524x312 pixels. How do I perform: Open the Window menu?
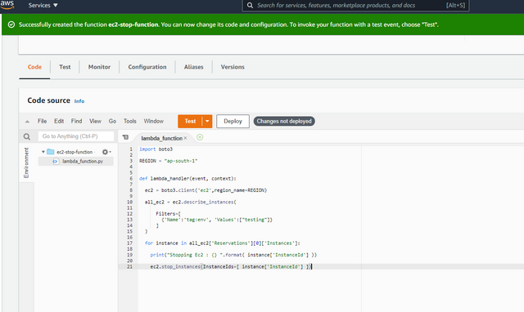tap(154, 122)
